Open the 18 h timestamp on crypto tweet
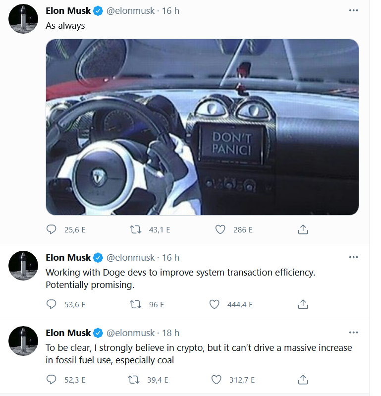The width and height of the screenshot is (381, 396). point(170,333)
